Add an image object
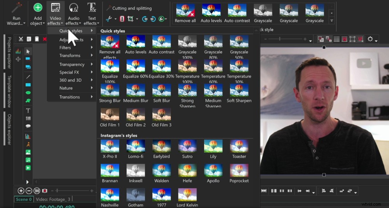The image size is (389, 208). click(x=28, y=152)
